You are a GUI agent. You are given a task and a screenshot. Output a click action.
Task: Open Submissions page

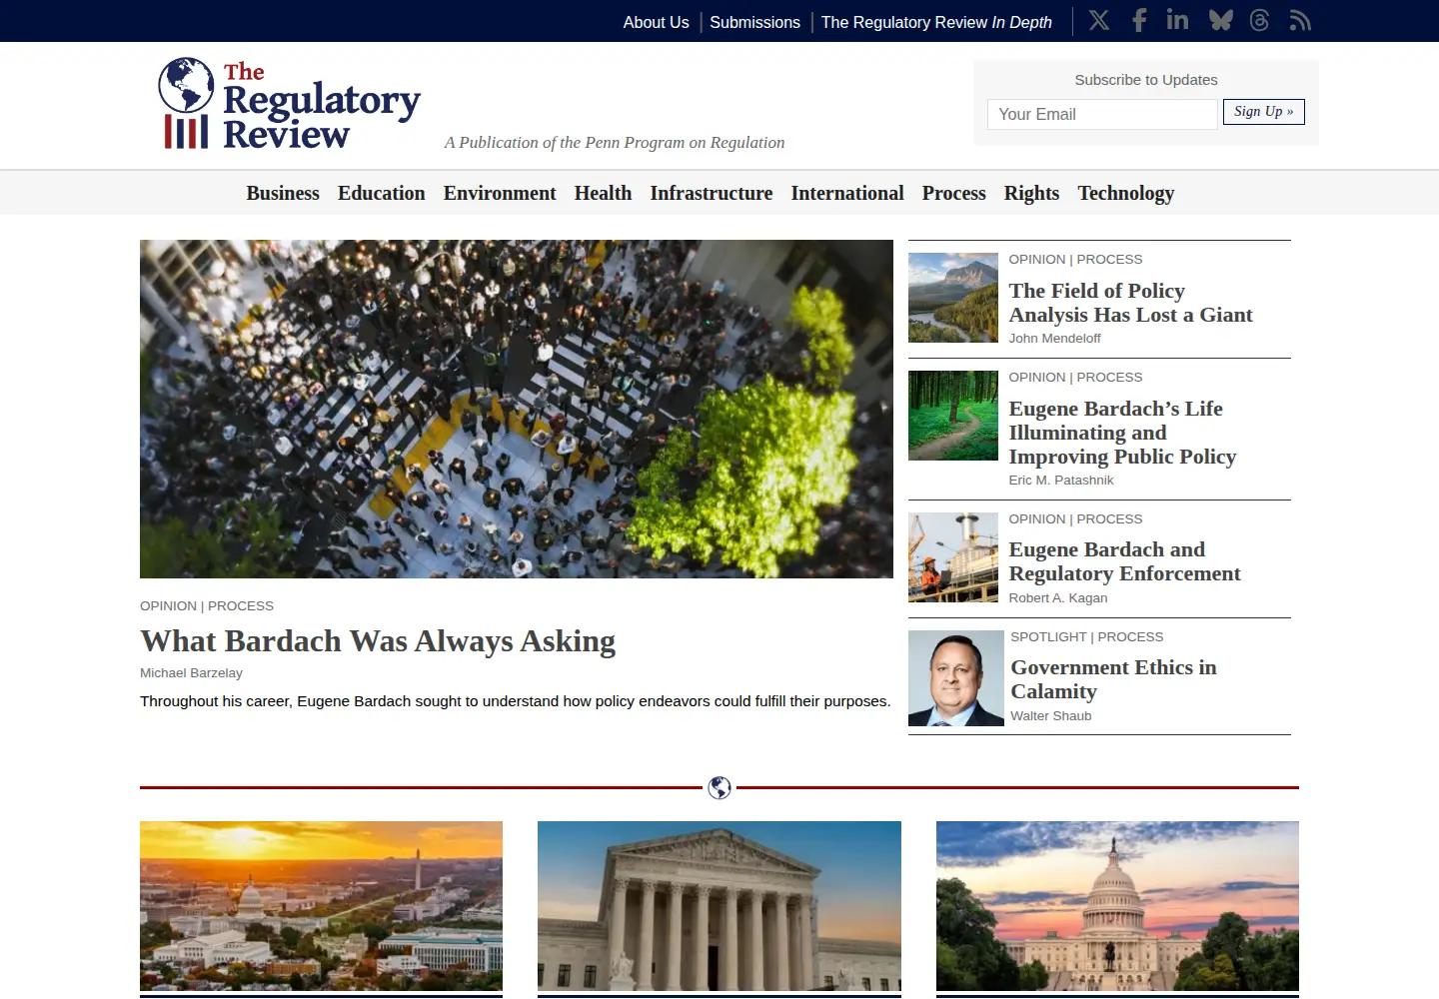pyautogui.click(x=754, y=22)
